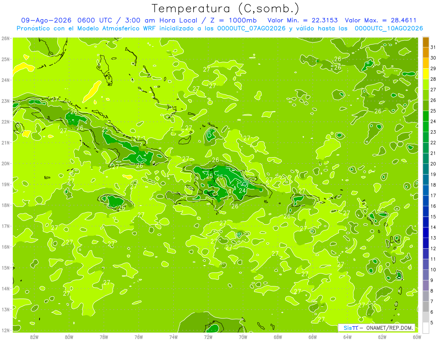Click the 24N latitude axis label
The height and width of the screenshot is (342, 443).
6,80
